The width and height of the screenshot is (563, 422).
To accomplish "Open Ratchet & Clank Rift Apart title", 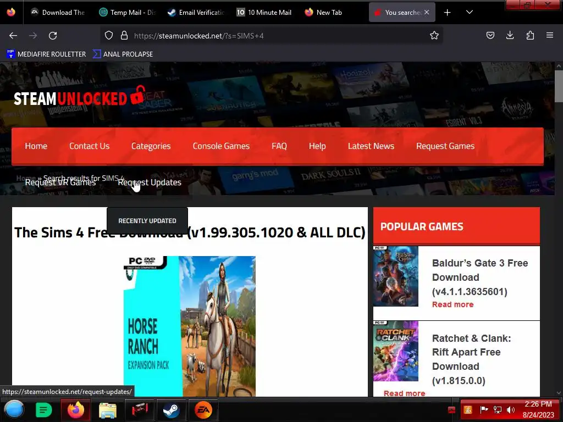I will (x=471, y=359).
